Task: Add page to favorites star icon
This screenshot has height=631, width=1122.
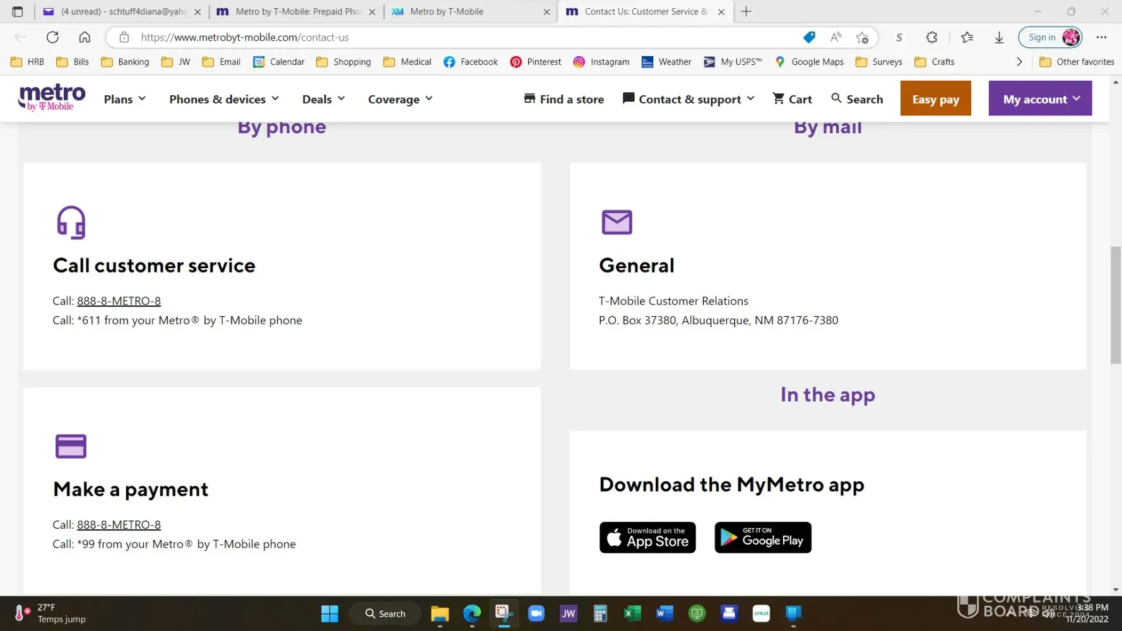Action: click(862, 37)
